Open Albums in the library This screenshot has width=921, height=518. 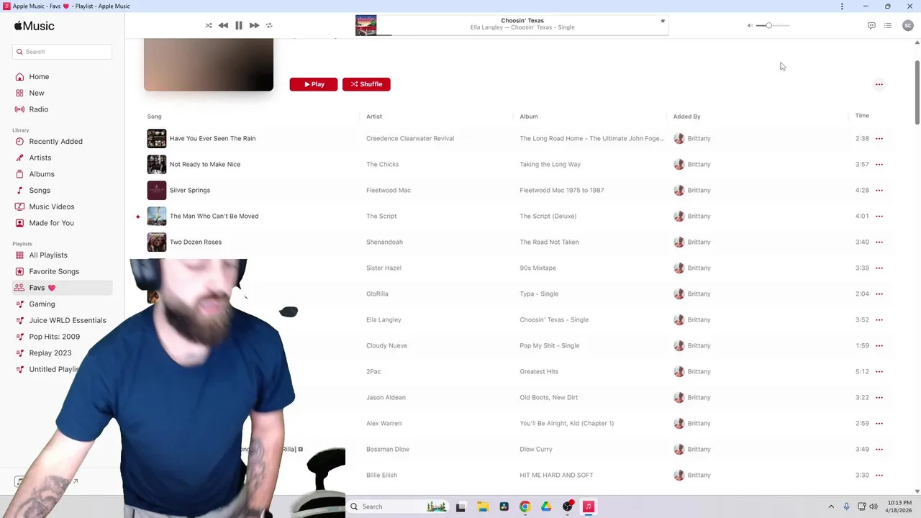click(42, 174)
